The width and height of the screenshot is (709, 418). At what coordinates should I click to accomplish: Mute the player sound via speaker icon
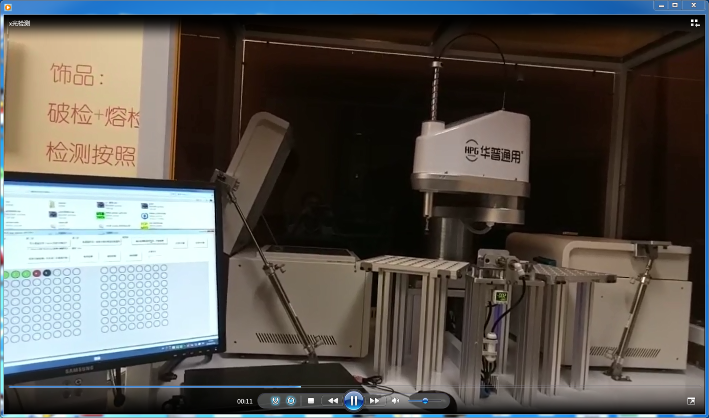coord(396,401)
